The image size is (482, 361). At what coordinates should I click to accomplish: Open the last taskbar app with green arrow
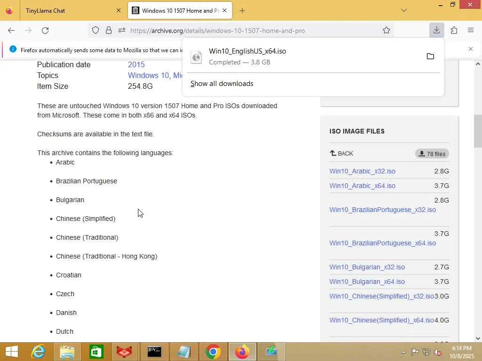click(x=272, y=352)
